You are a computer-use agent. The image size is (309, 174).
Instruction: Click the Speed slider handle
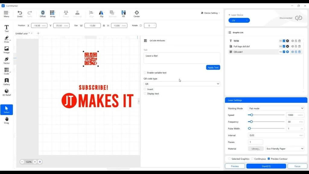[252, 115]
